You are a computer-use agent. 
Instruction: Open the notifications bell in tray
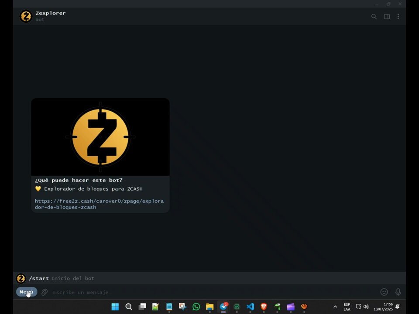[x=398, y=307]
